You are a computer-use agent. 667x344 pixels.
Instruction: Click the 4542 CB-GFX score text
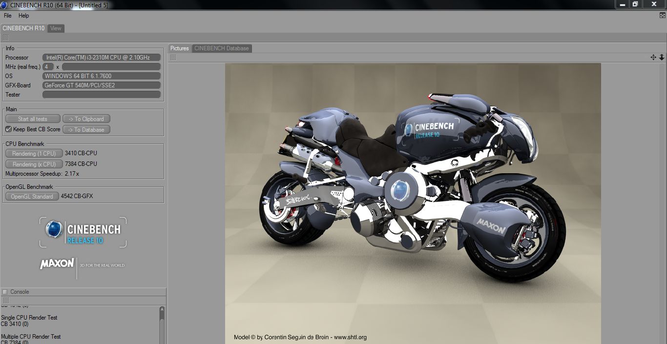coord(77,196)
